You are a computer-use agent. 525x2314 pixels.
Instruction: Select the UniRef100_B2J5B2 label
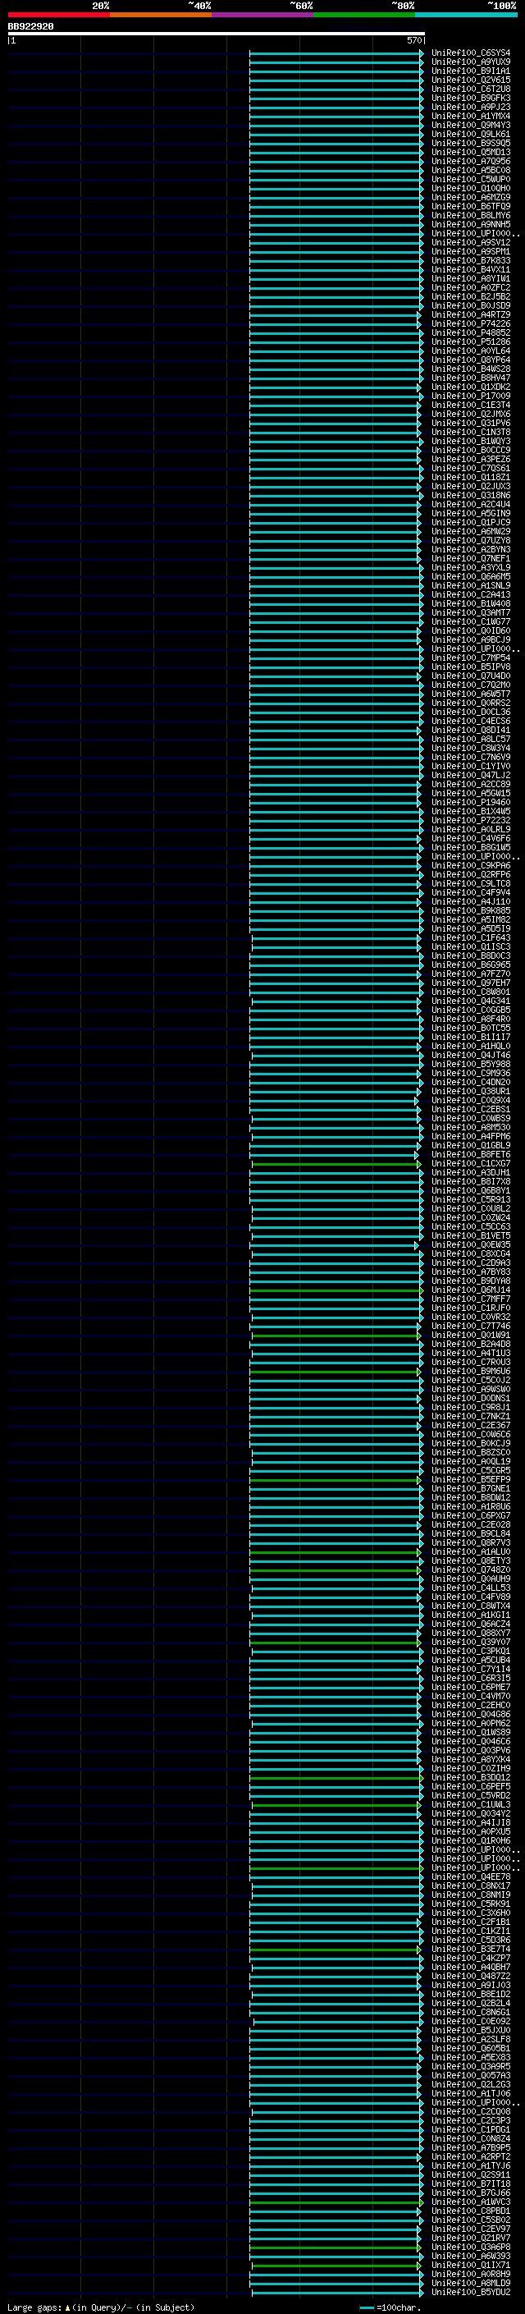coord(470,296)
